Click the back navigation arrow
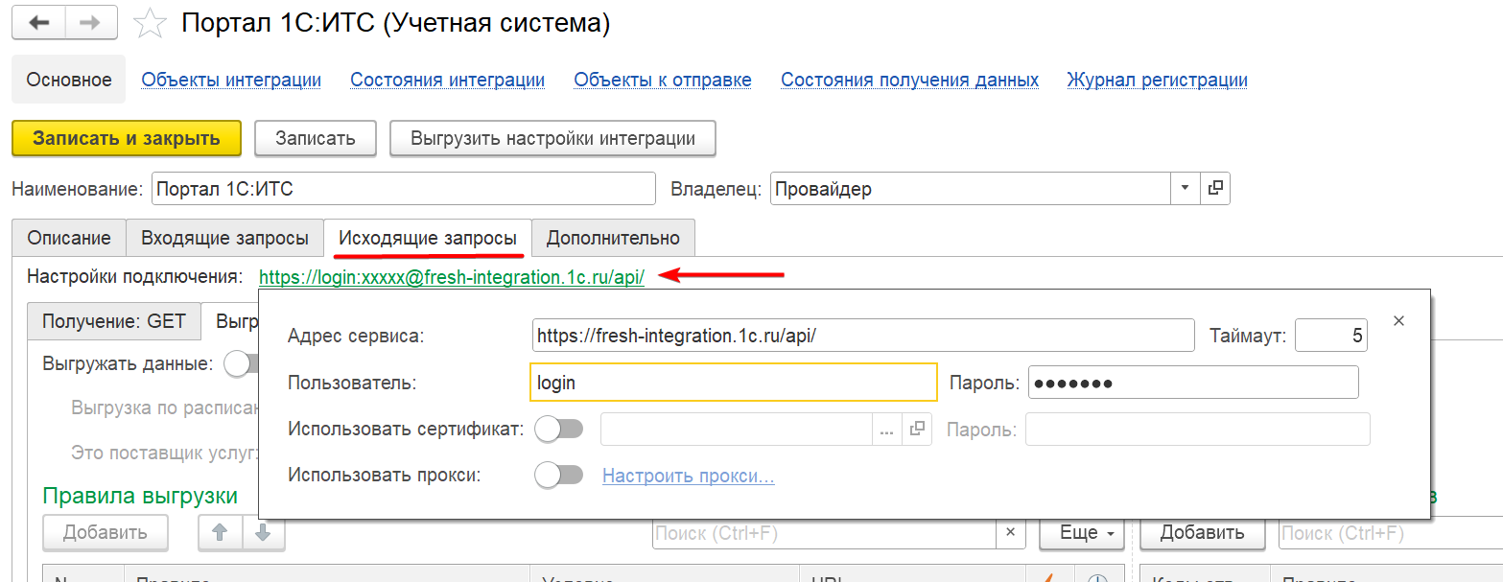This screenshot has width=1503, height=582. coord(39,23)
